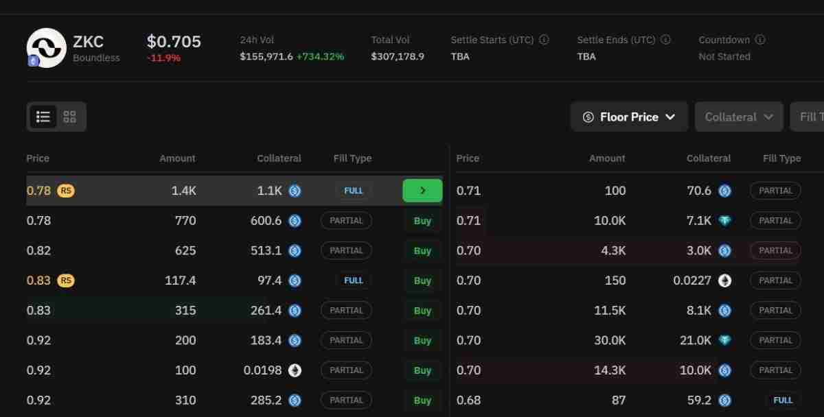The width and height of the screenshot is (824, 417).
Task: Click the green arrow on the highlighted 0.78 order
Action: [422, 191]
